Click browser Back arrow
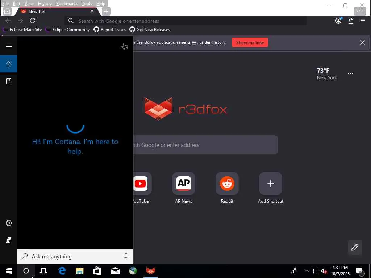The width and height of the screenshot is (371, 278). click(8, 21)
